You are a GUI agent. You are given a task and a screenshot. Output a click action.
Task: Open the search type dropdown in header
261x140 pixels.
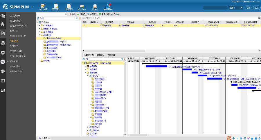point(235,8)
